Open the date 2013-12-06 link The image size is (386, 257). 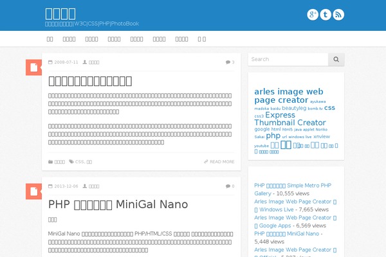pos(66,186)
